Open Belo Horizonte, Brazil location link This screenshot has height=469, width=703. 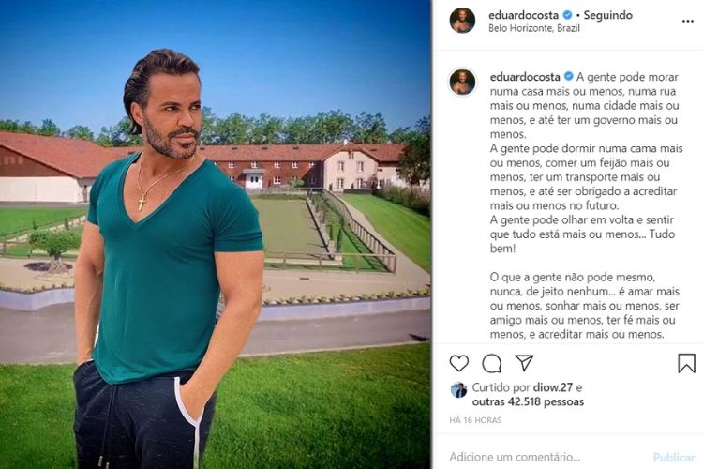(x=534, y=28)
